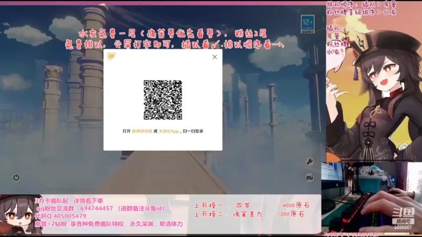Click the 水友免费一层 banner text
The image size is (422, 237).
[x=172, y=34]
